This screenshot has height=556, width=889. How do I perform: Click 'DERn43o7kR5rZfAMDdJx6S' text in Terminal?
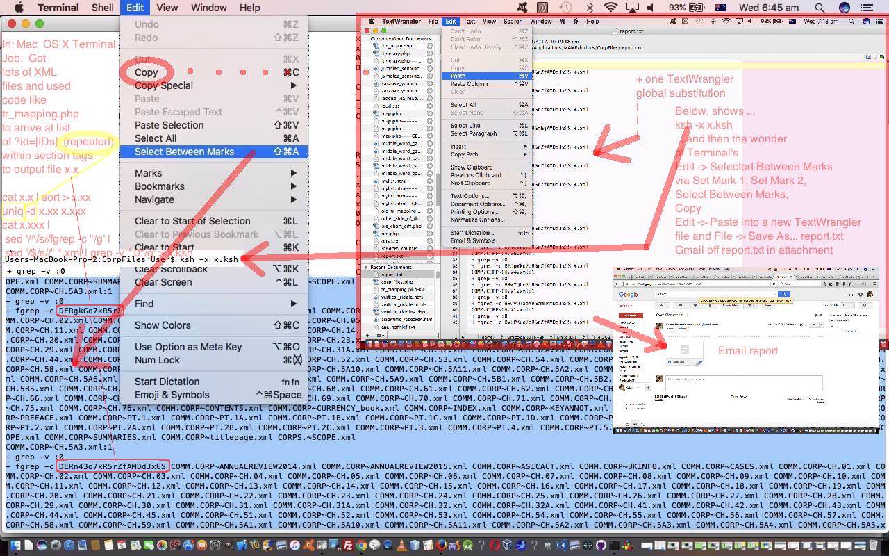click(x=113, y=466)
